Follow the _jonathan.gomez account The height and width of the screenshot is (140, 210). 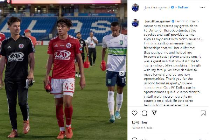click(x=183, y=7)
